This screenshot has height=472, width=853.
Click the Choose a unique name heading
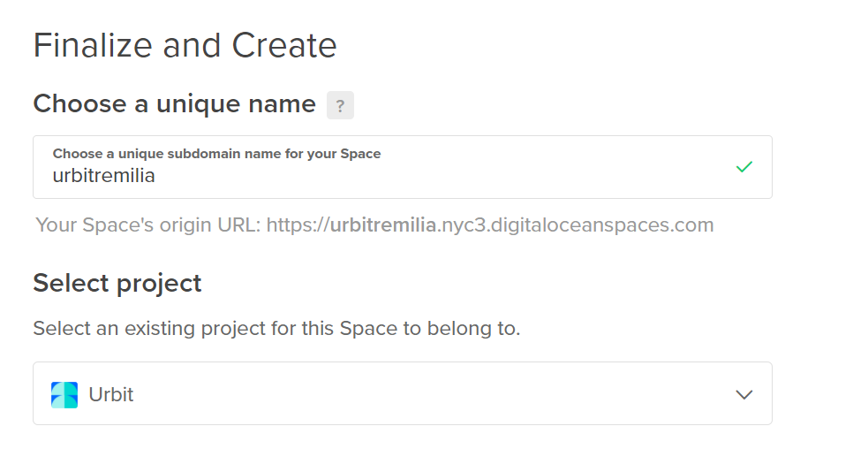(174, 104)
